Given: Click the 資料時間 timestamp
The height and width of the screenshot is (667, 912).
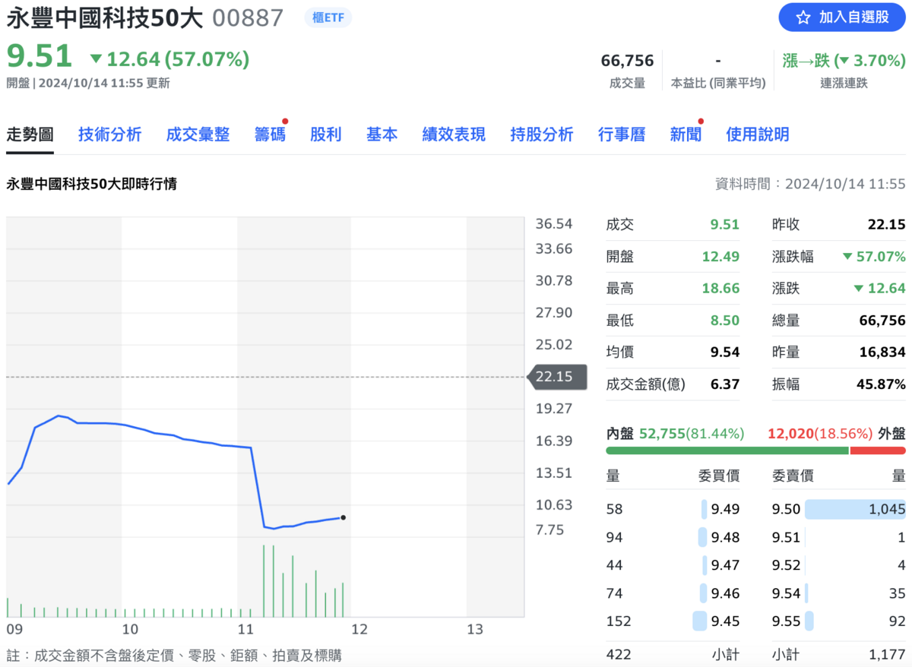Looking at the screenshot, I should [810, 184].
